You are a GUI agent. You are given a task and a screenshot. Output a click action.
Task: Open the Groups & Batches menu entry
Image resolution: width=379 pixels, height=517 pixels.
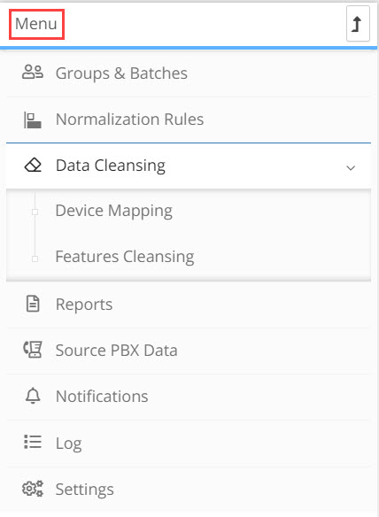click(189, 73)
